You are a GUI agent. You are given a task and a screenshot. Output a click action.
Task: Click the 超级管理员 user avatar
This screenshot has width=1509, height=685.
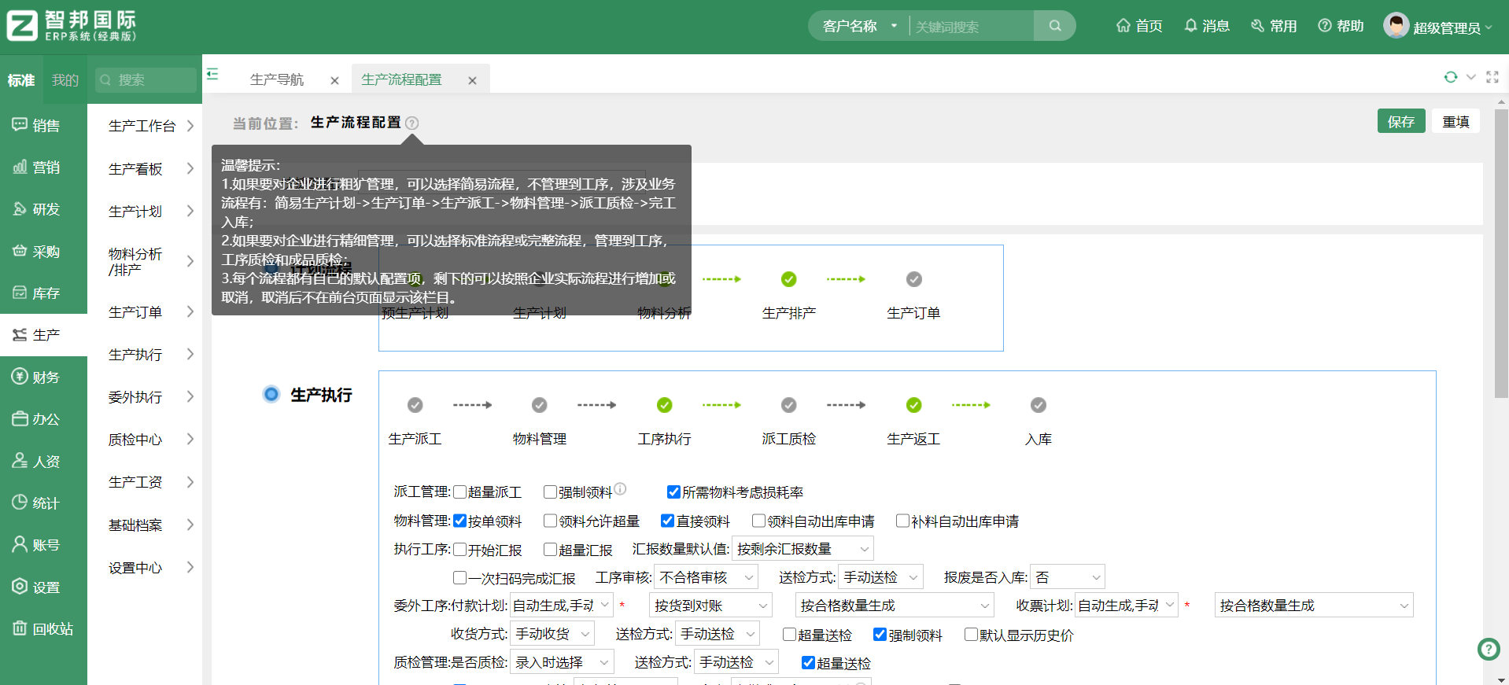(x=1396, y=26)
